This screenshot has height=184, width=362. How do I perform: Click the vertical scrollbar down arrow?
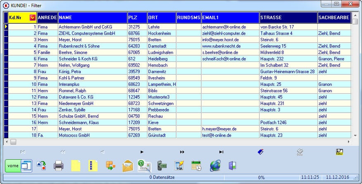(355, 136)
